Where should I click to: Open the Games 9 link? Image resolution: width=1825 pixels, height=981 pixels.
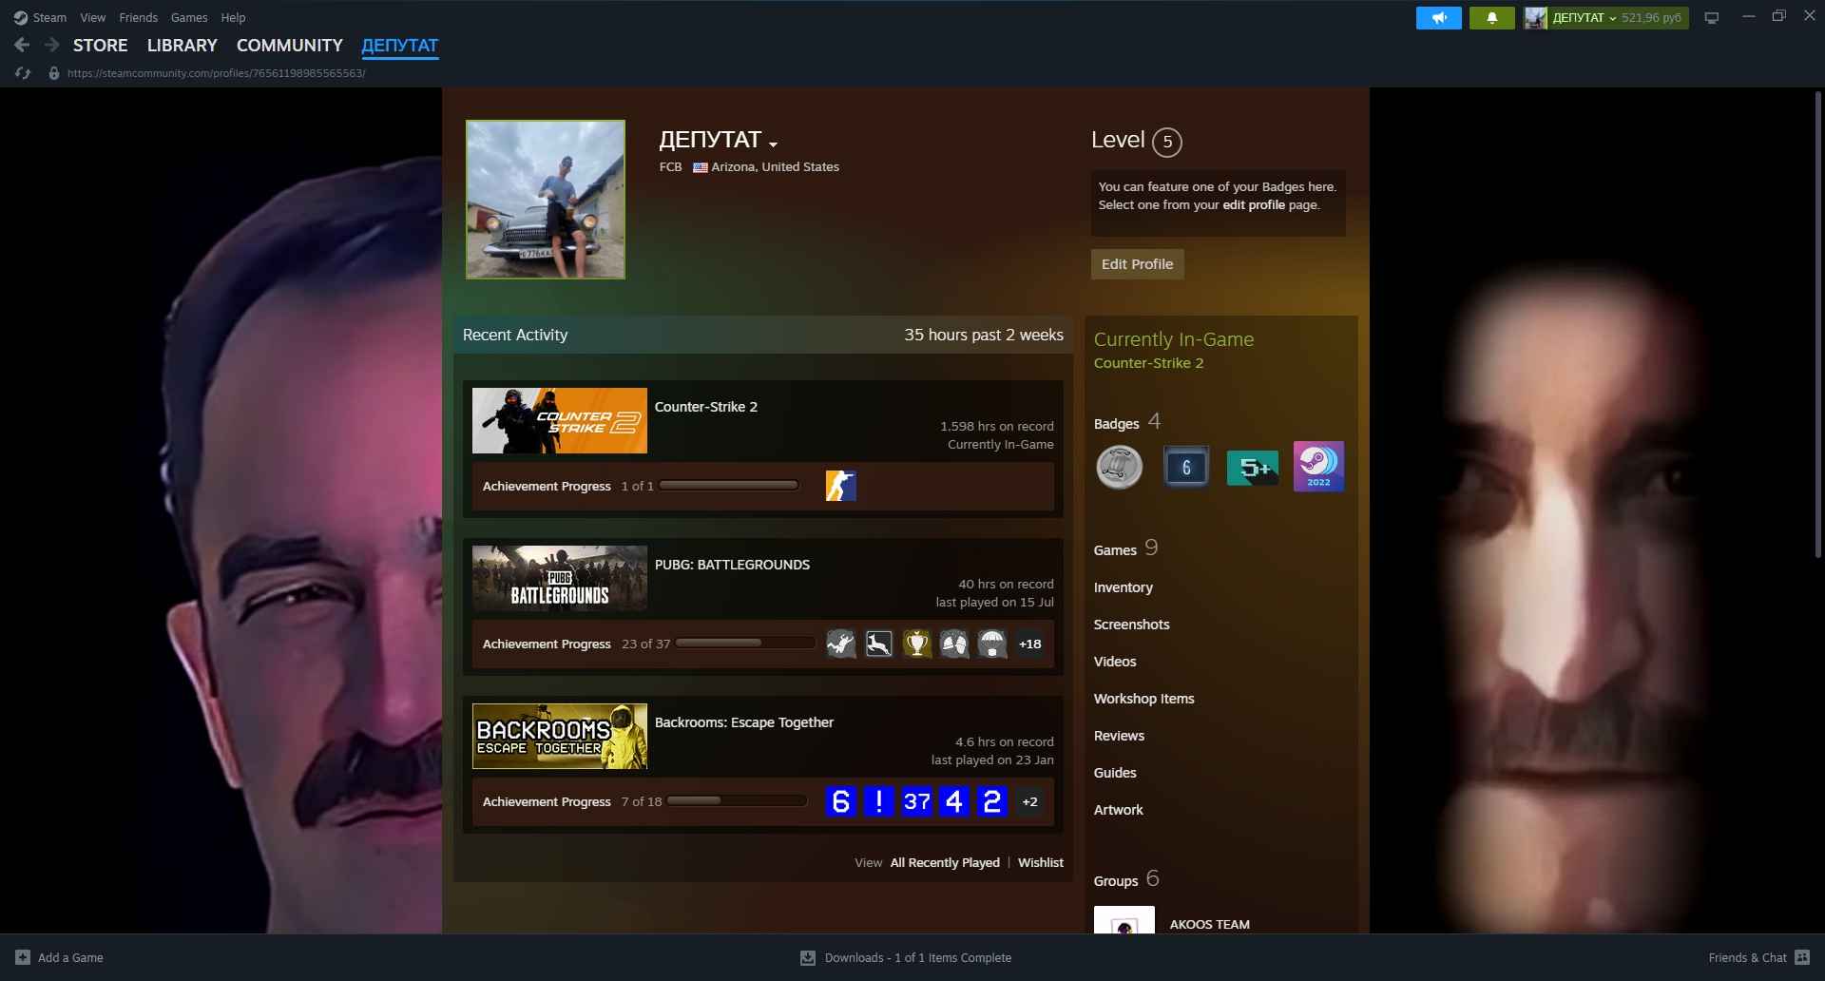coord(1126,548)
